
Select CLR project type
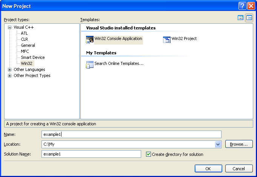coord(25,39)
